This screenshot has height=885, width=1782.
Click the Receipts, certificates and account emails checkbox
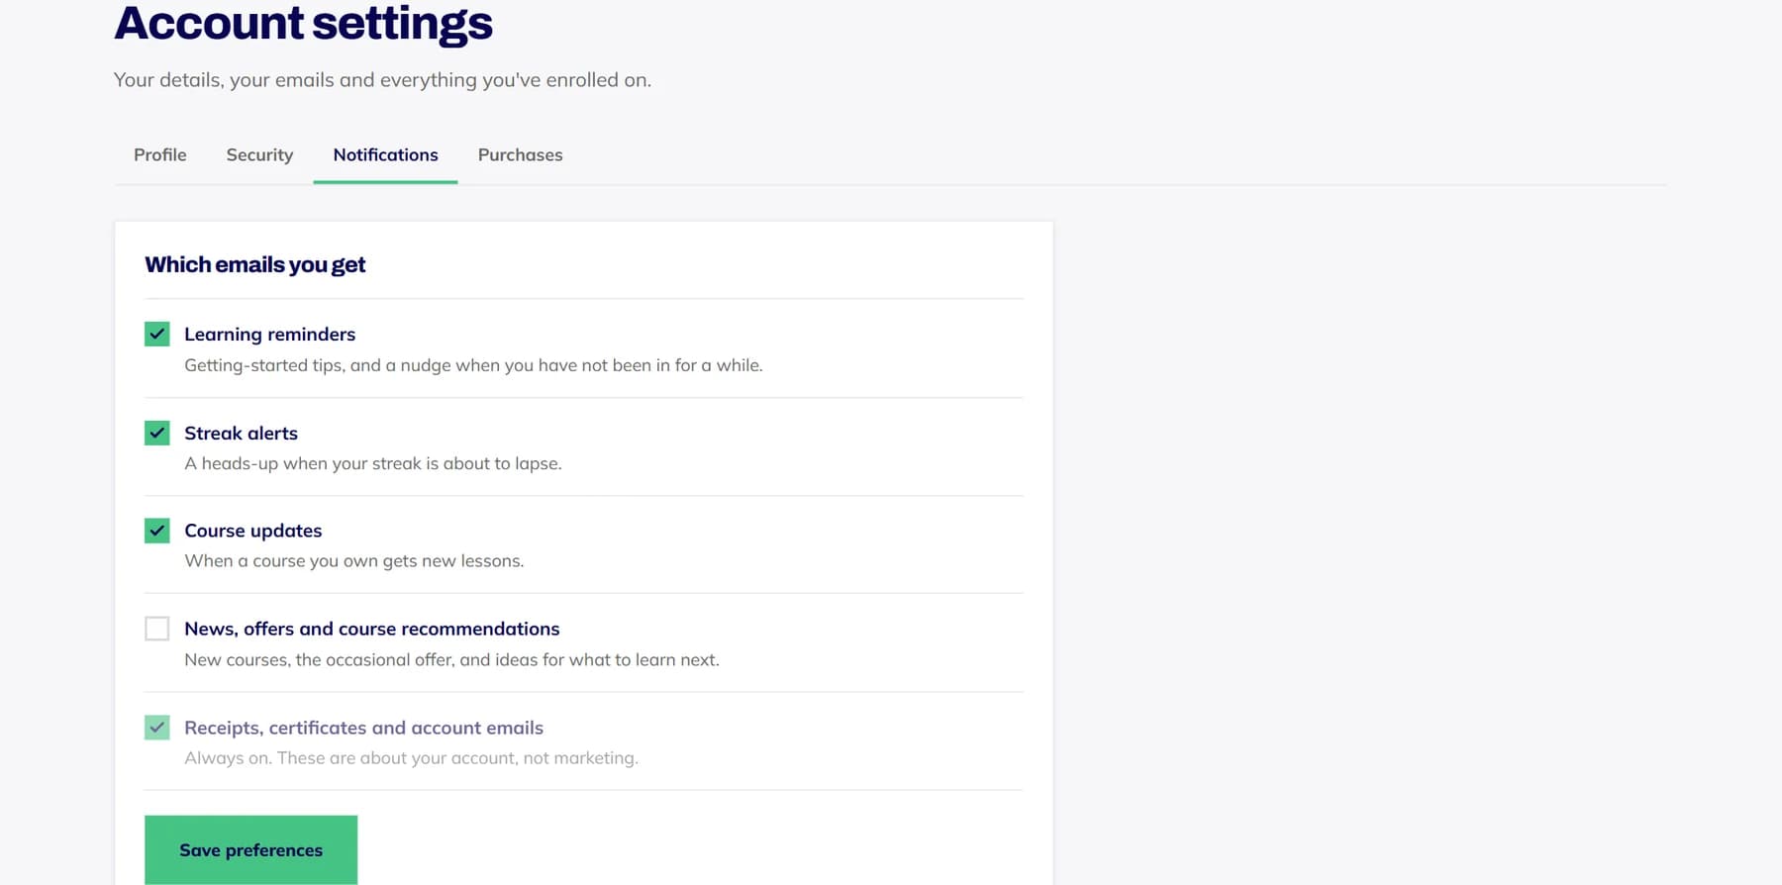156,728
